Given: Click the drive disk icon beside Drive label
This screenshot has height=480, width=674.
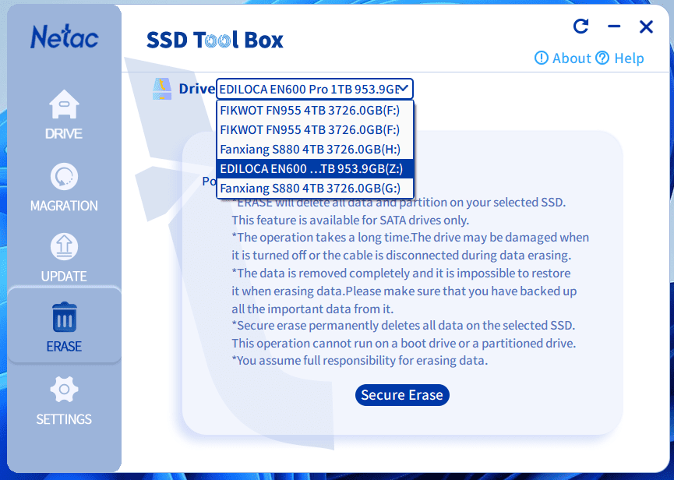Looking at the screenshot, I should (162, 89).
